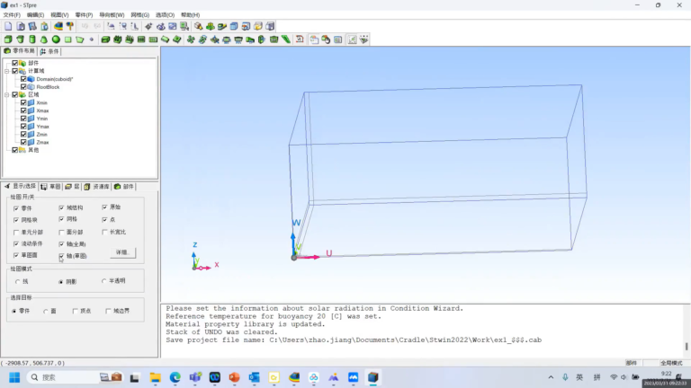The height and width of the screenshot is (388, 691).
Task: Enable the 长宽比 checkbox
Action: [x=104, y=232]
